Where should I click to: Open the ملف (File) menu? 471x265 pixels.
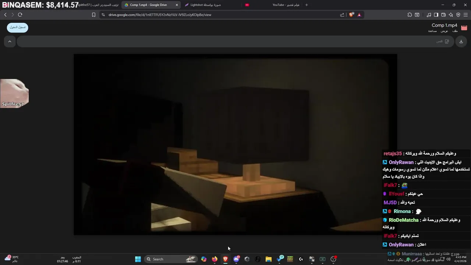(x=455, y=31)
